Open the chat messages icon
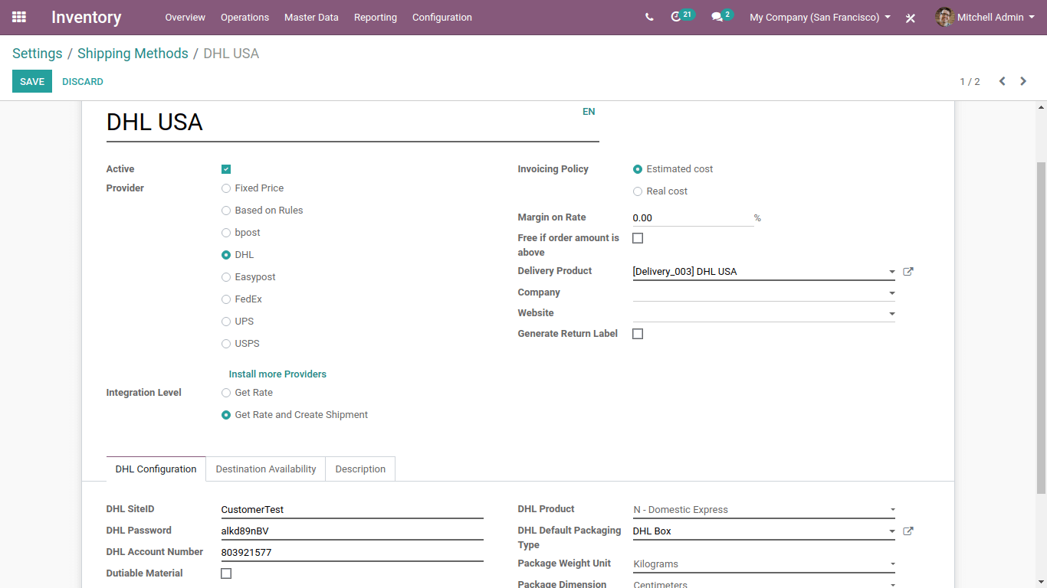Screen dimensions: 1047x588 (x=717, y=17)
